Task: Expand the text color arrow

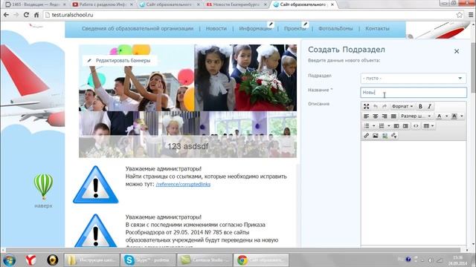Action: (x=446, y=116)
